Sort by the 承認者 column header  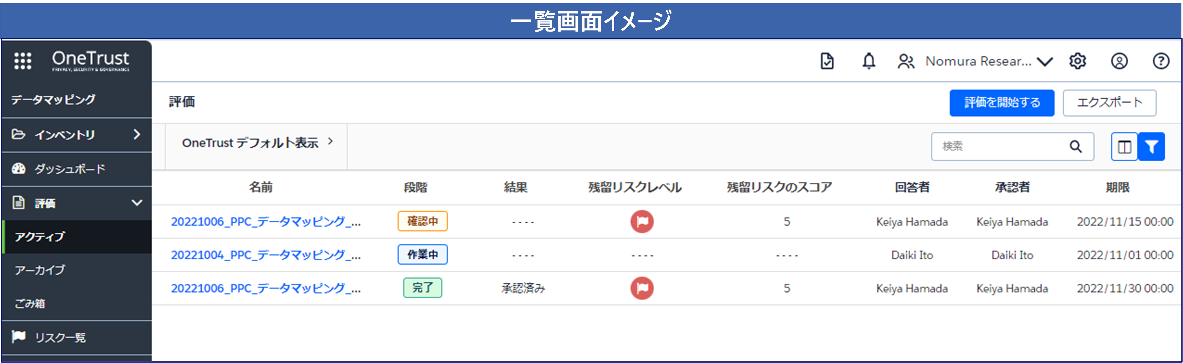(1012, 188)
